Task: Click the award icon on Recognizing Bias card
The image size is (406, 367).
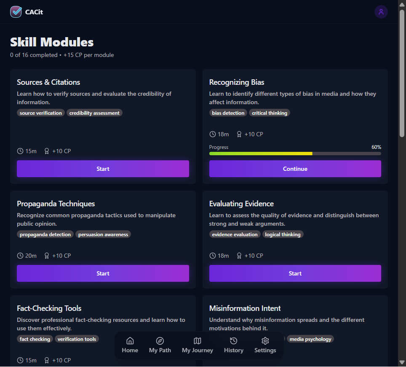Action: [239, 134]
